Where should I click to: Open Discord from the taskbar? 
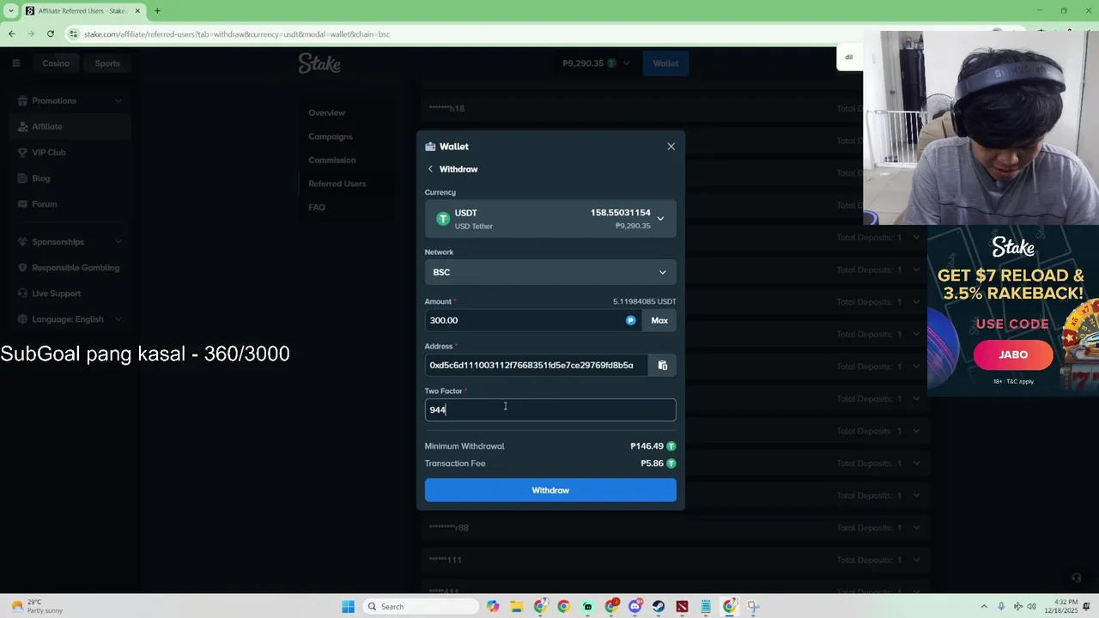635,607
